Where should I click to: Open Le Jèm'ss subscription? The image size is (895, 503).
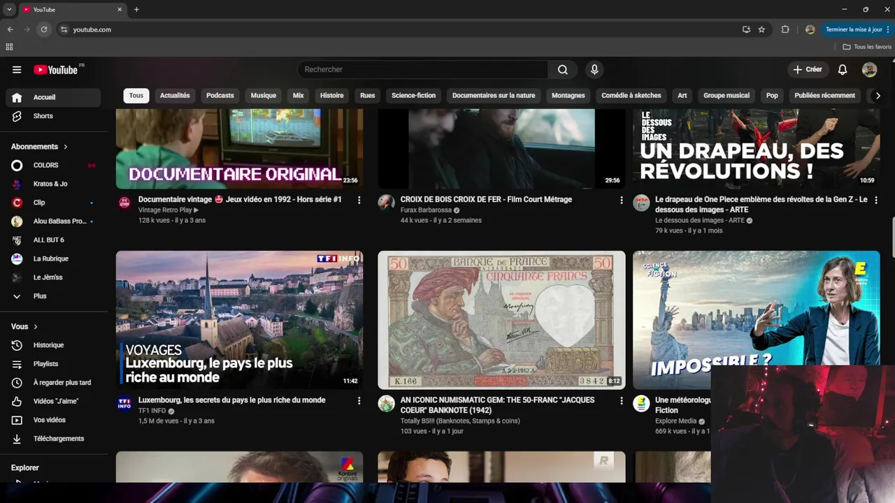coord(53,277)
